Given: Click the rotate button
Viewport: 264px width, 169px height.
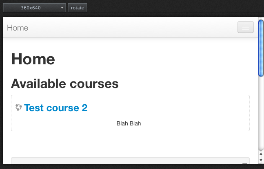Looking at the screenshot, I should click(x=78, y=8).
